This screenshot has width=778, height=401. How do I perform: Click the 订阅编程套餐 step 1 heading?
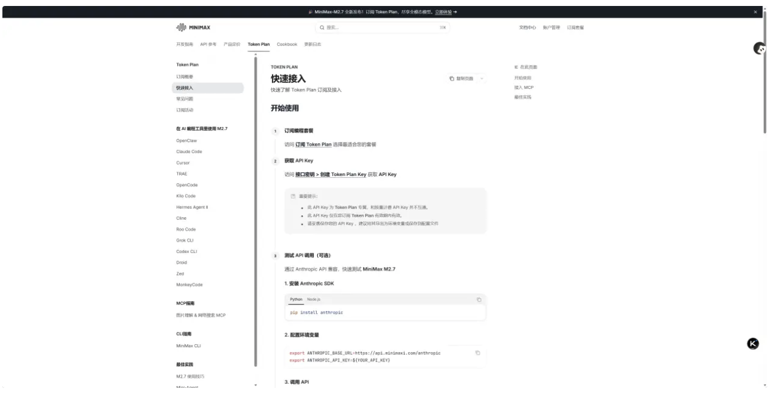point(299,130)
